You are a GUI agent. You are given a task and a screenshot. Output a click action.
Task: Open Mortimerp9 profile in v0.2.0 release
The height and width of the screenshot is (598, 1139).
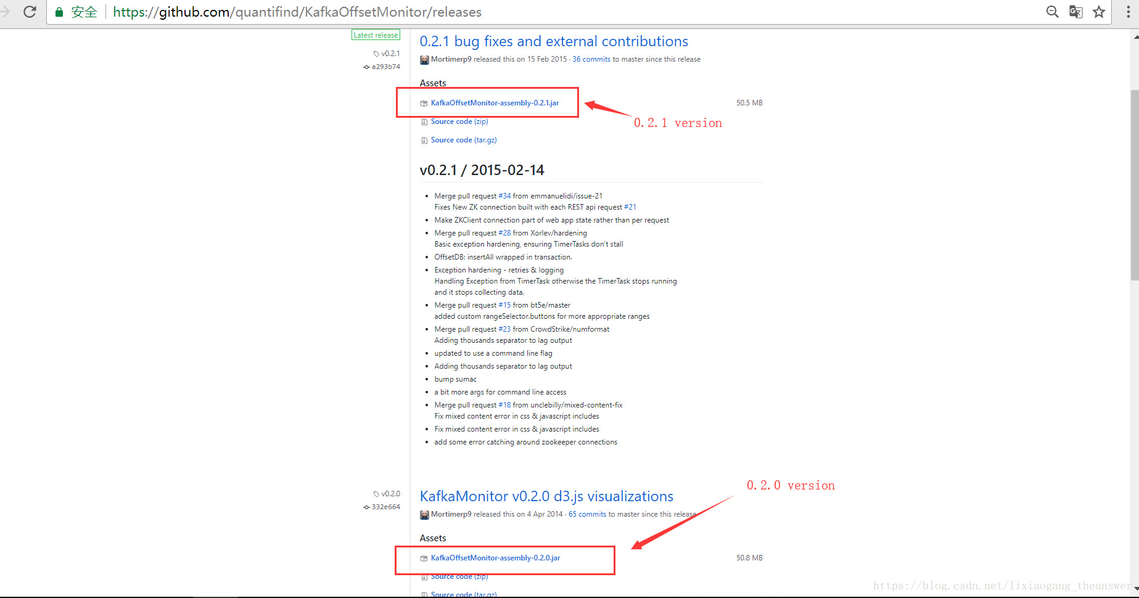[451, 514]
